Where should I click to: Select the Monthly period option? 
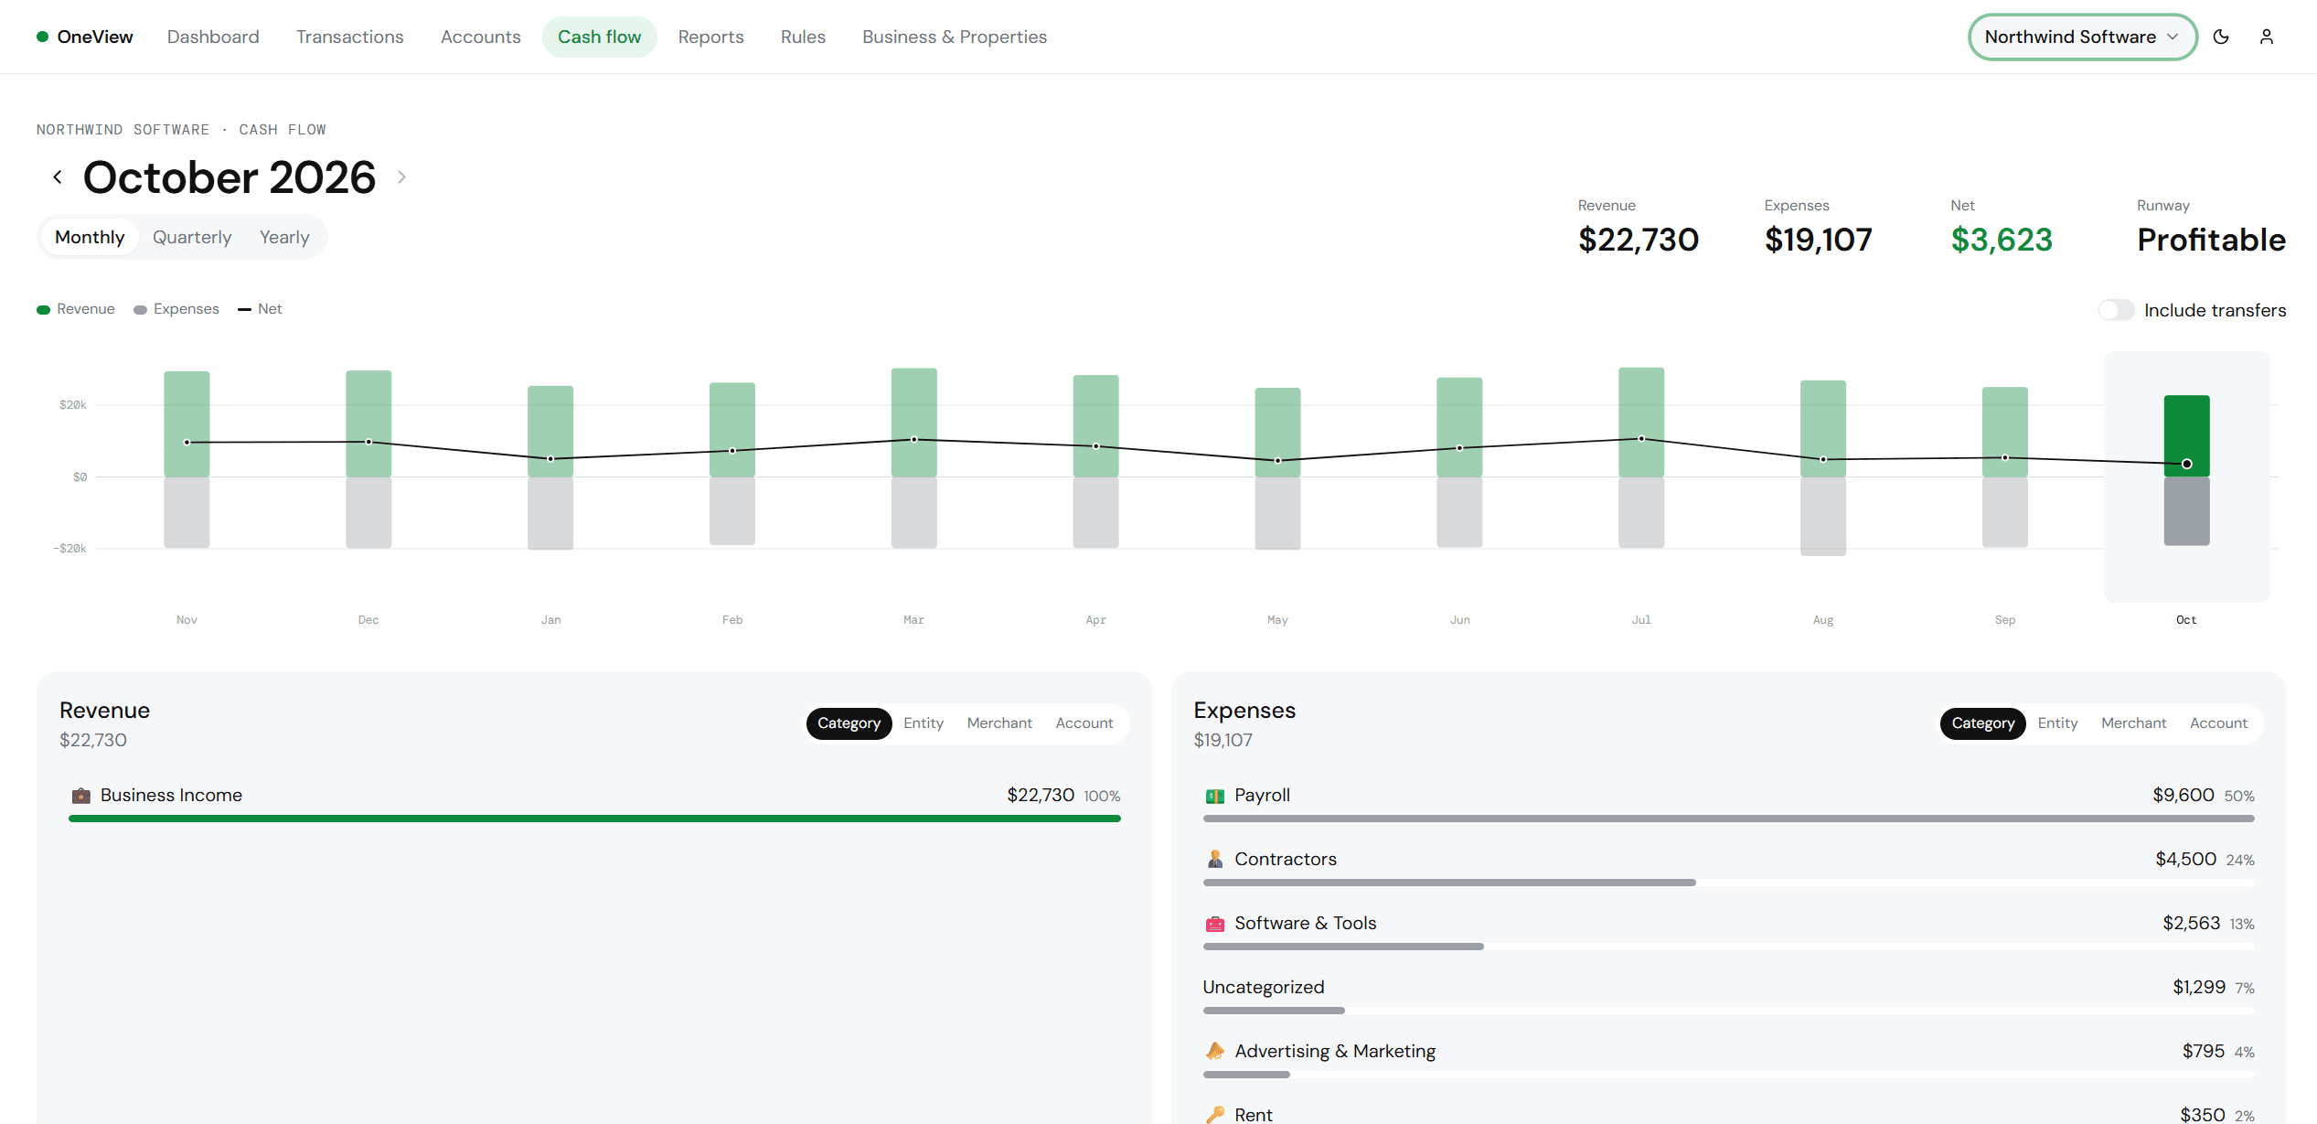coord(90,237)
